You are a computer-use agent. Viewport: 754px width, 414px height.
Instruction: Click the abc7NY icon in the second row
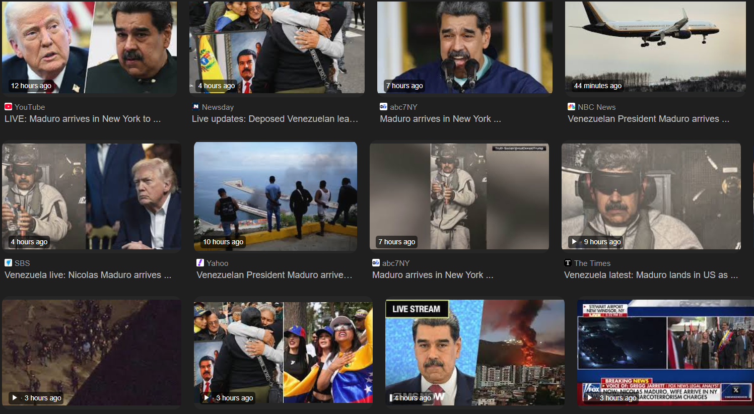(x=376, y=262)
